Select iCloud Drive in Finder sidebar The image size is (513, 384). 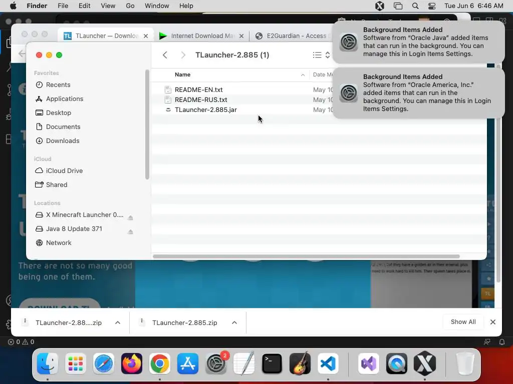coord(64,171)
